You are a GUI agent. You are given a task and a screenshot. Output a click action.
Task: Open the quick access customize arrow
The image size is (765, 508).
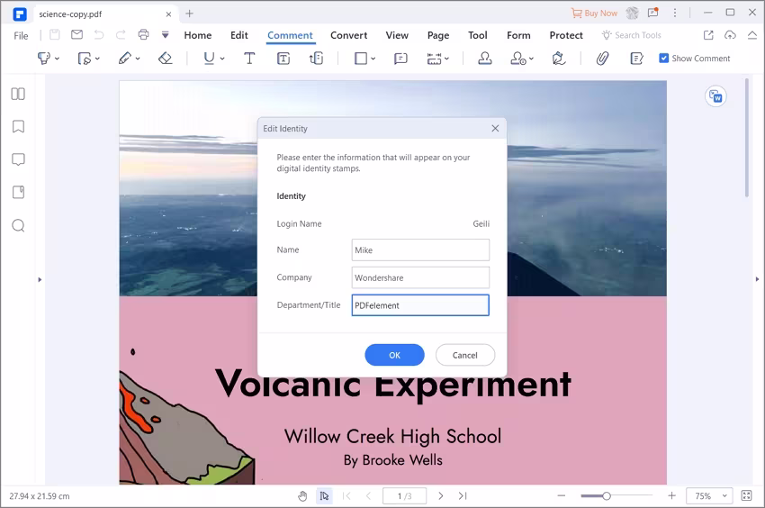[166, 35]
